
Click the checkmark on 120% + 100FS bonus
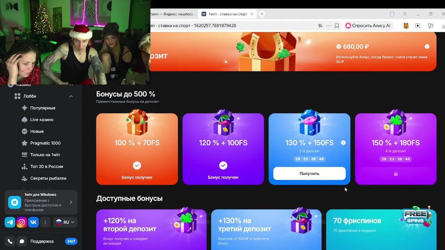click(223, 166)
